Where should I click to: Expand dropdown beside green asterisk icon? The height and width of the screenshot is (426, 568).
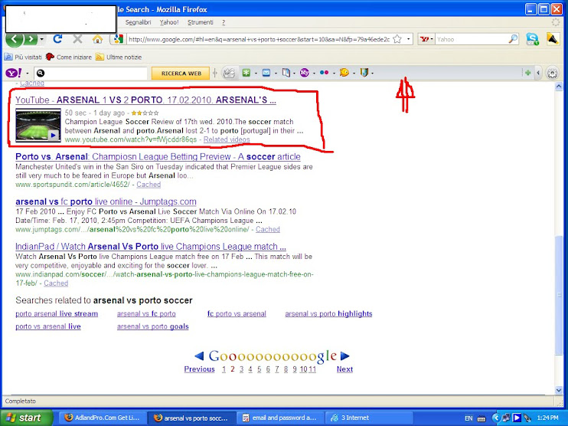pos(256,74)
